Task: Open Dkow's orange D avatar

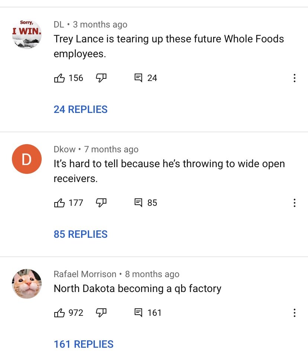Action: coord(26,159)
